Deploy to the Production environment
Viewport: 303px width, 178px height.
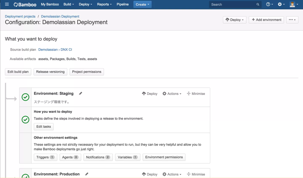click(150, 174)
